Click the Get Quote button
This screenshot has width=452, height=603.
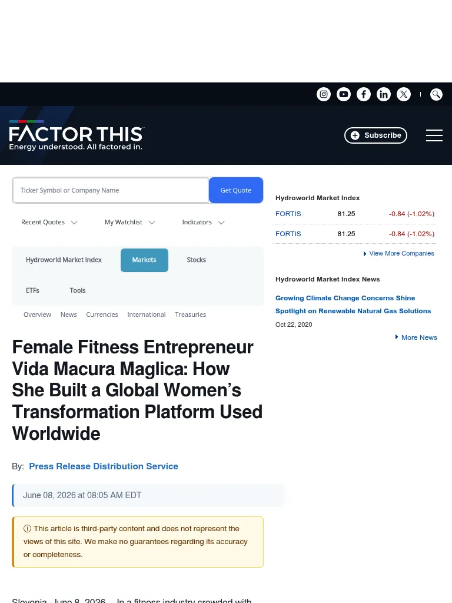pos(236,190)
